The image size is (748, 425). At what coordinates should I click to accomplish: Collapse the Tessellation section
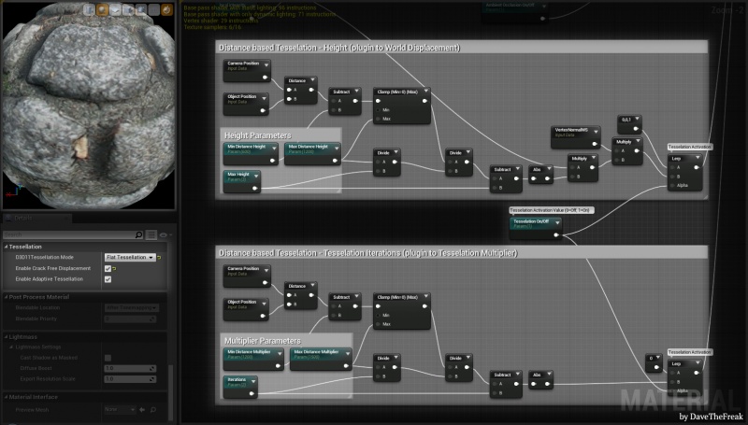[x=7, y=247]
